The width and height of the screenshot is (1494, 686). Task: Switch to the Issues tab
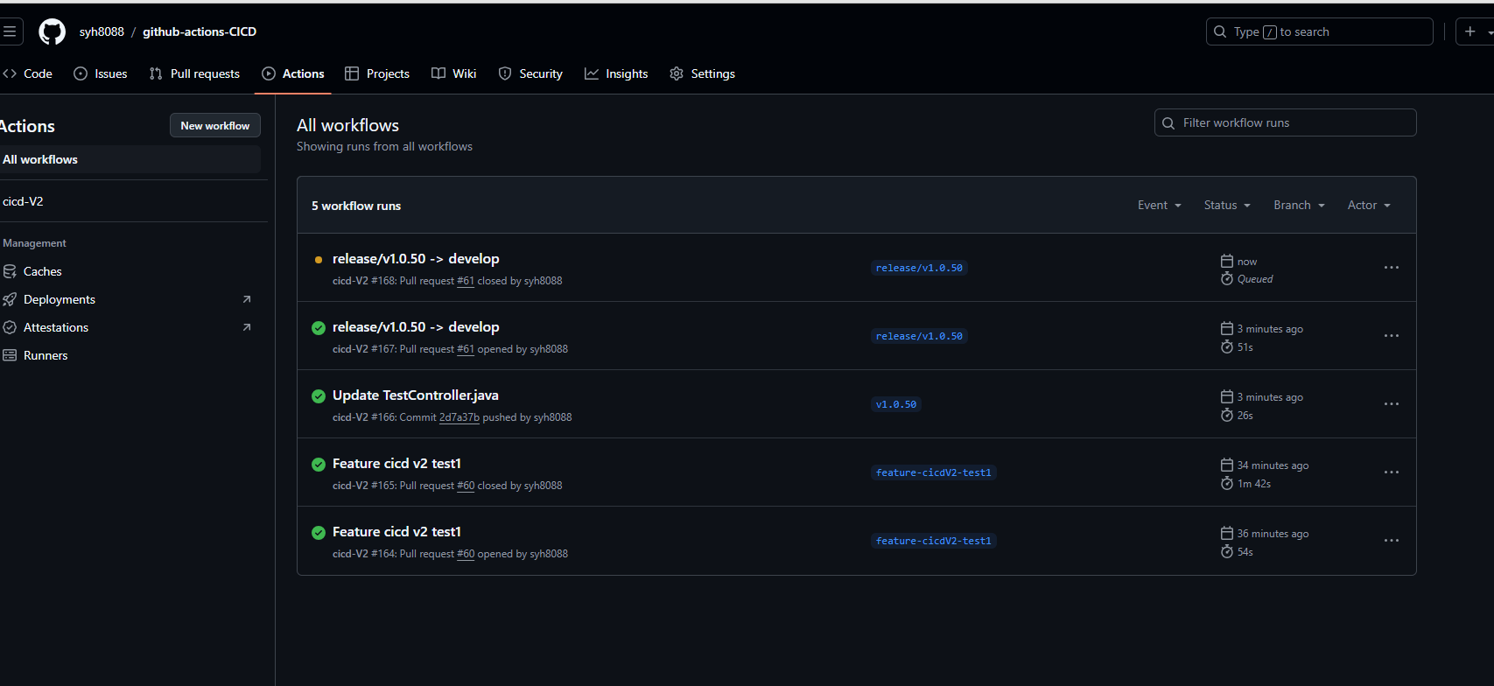click(101, 73)
